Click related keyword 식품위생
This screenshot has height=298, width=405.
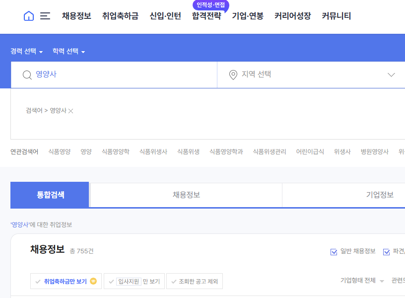coord(188,151)
